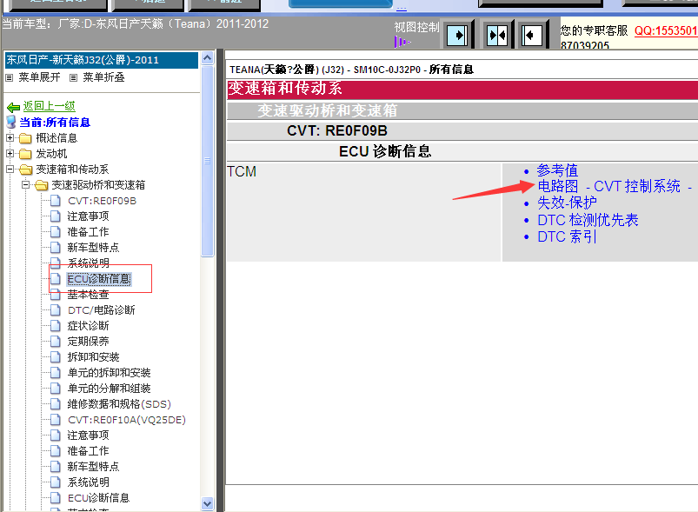The height and width of the screenshot is (512, 698).
Task: Click the 概述信息 folder icon
Action: click(25, 138)
